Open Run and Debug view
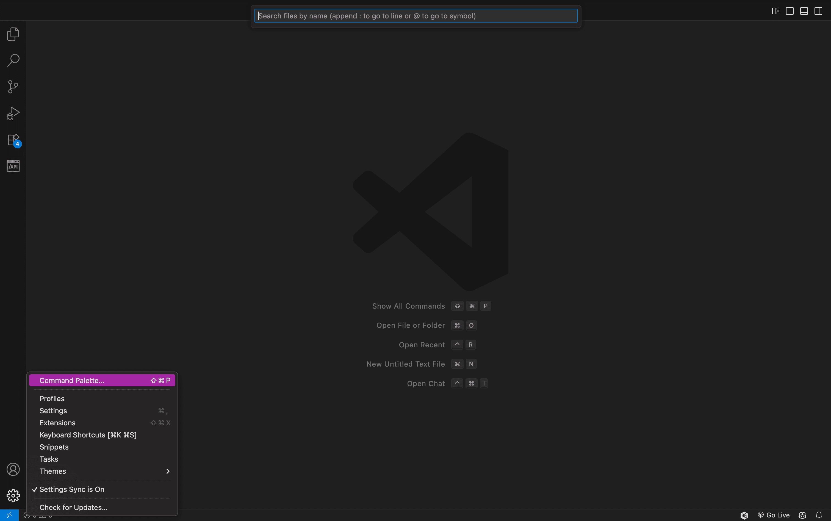The width and height of the screenshot is (831, 521). tap(13, 113)
